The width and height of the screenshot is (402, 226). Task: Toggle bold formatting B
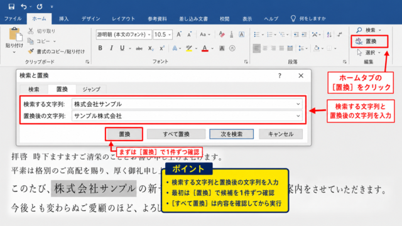[x=100, y=48]
